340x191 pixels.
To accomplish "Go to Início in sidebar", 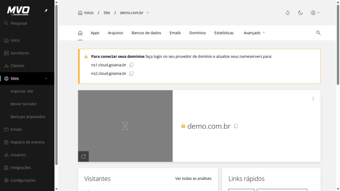I will coord(27,40).
